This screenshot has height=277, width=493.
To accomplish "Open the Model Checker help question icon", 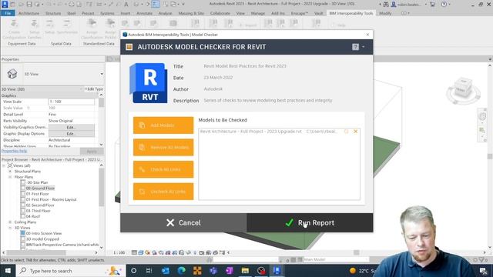I will 355,47.
